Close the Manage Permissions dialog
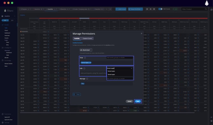 pyautogui.click(x=141, y=33)
